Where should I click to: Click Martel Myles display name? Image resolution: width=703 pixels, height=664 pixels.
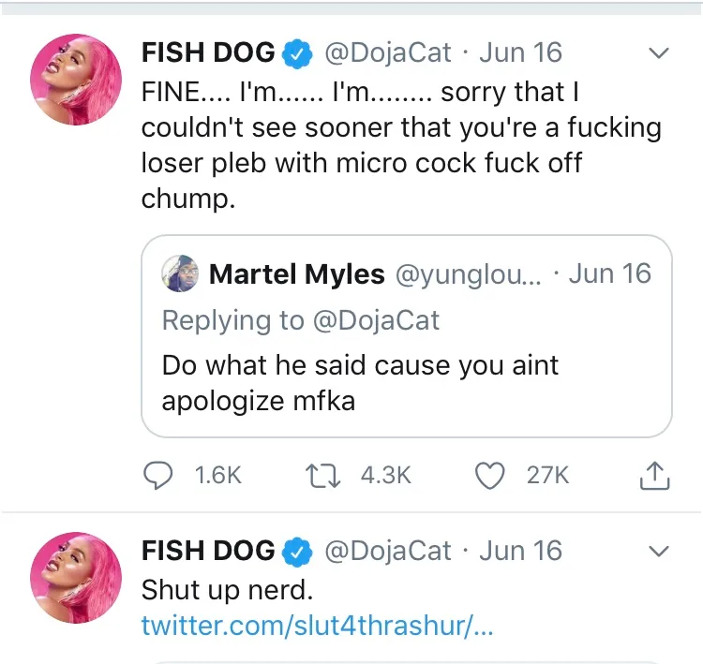click(297, 274)
